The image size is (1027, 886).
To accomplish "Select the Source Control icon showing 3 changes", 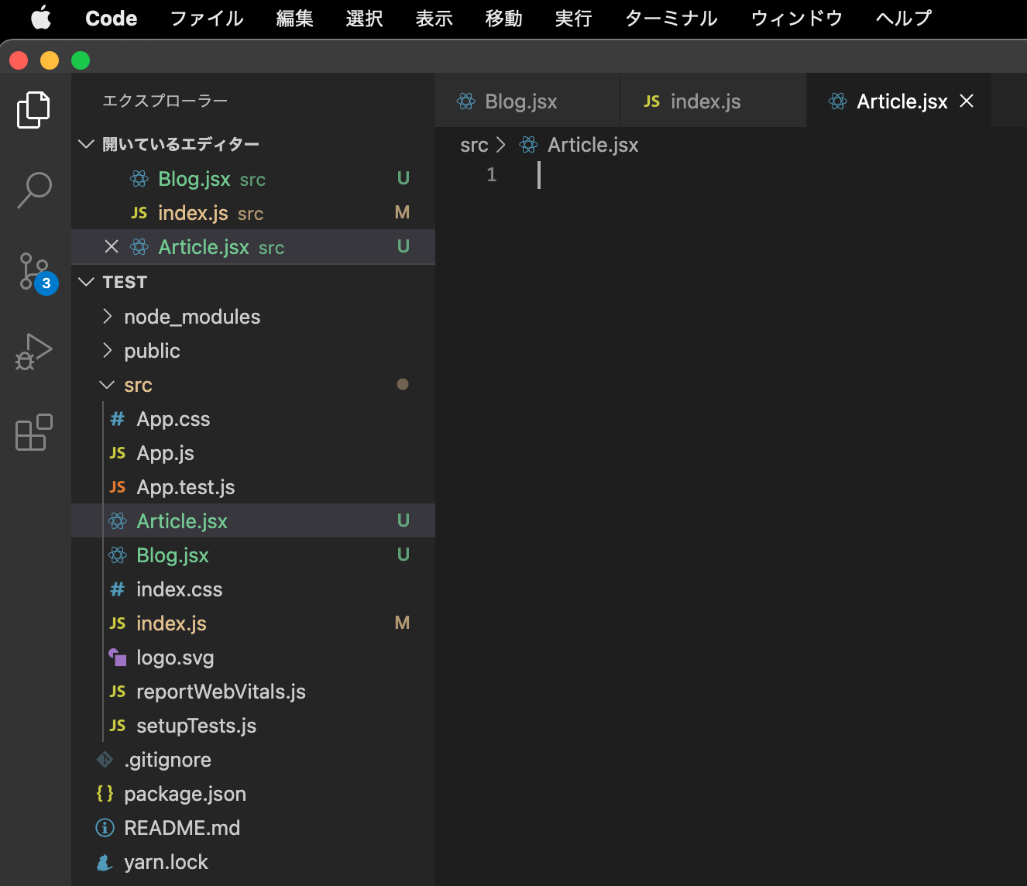I will 34,271.
